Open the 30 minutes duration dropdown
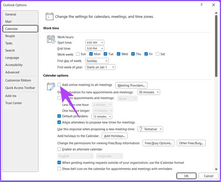 pyautogui.click(x=149, y=92)
